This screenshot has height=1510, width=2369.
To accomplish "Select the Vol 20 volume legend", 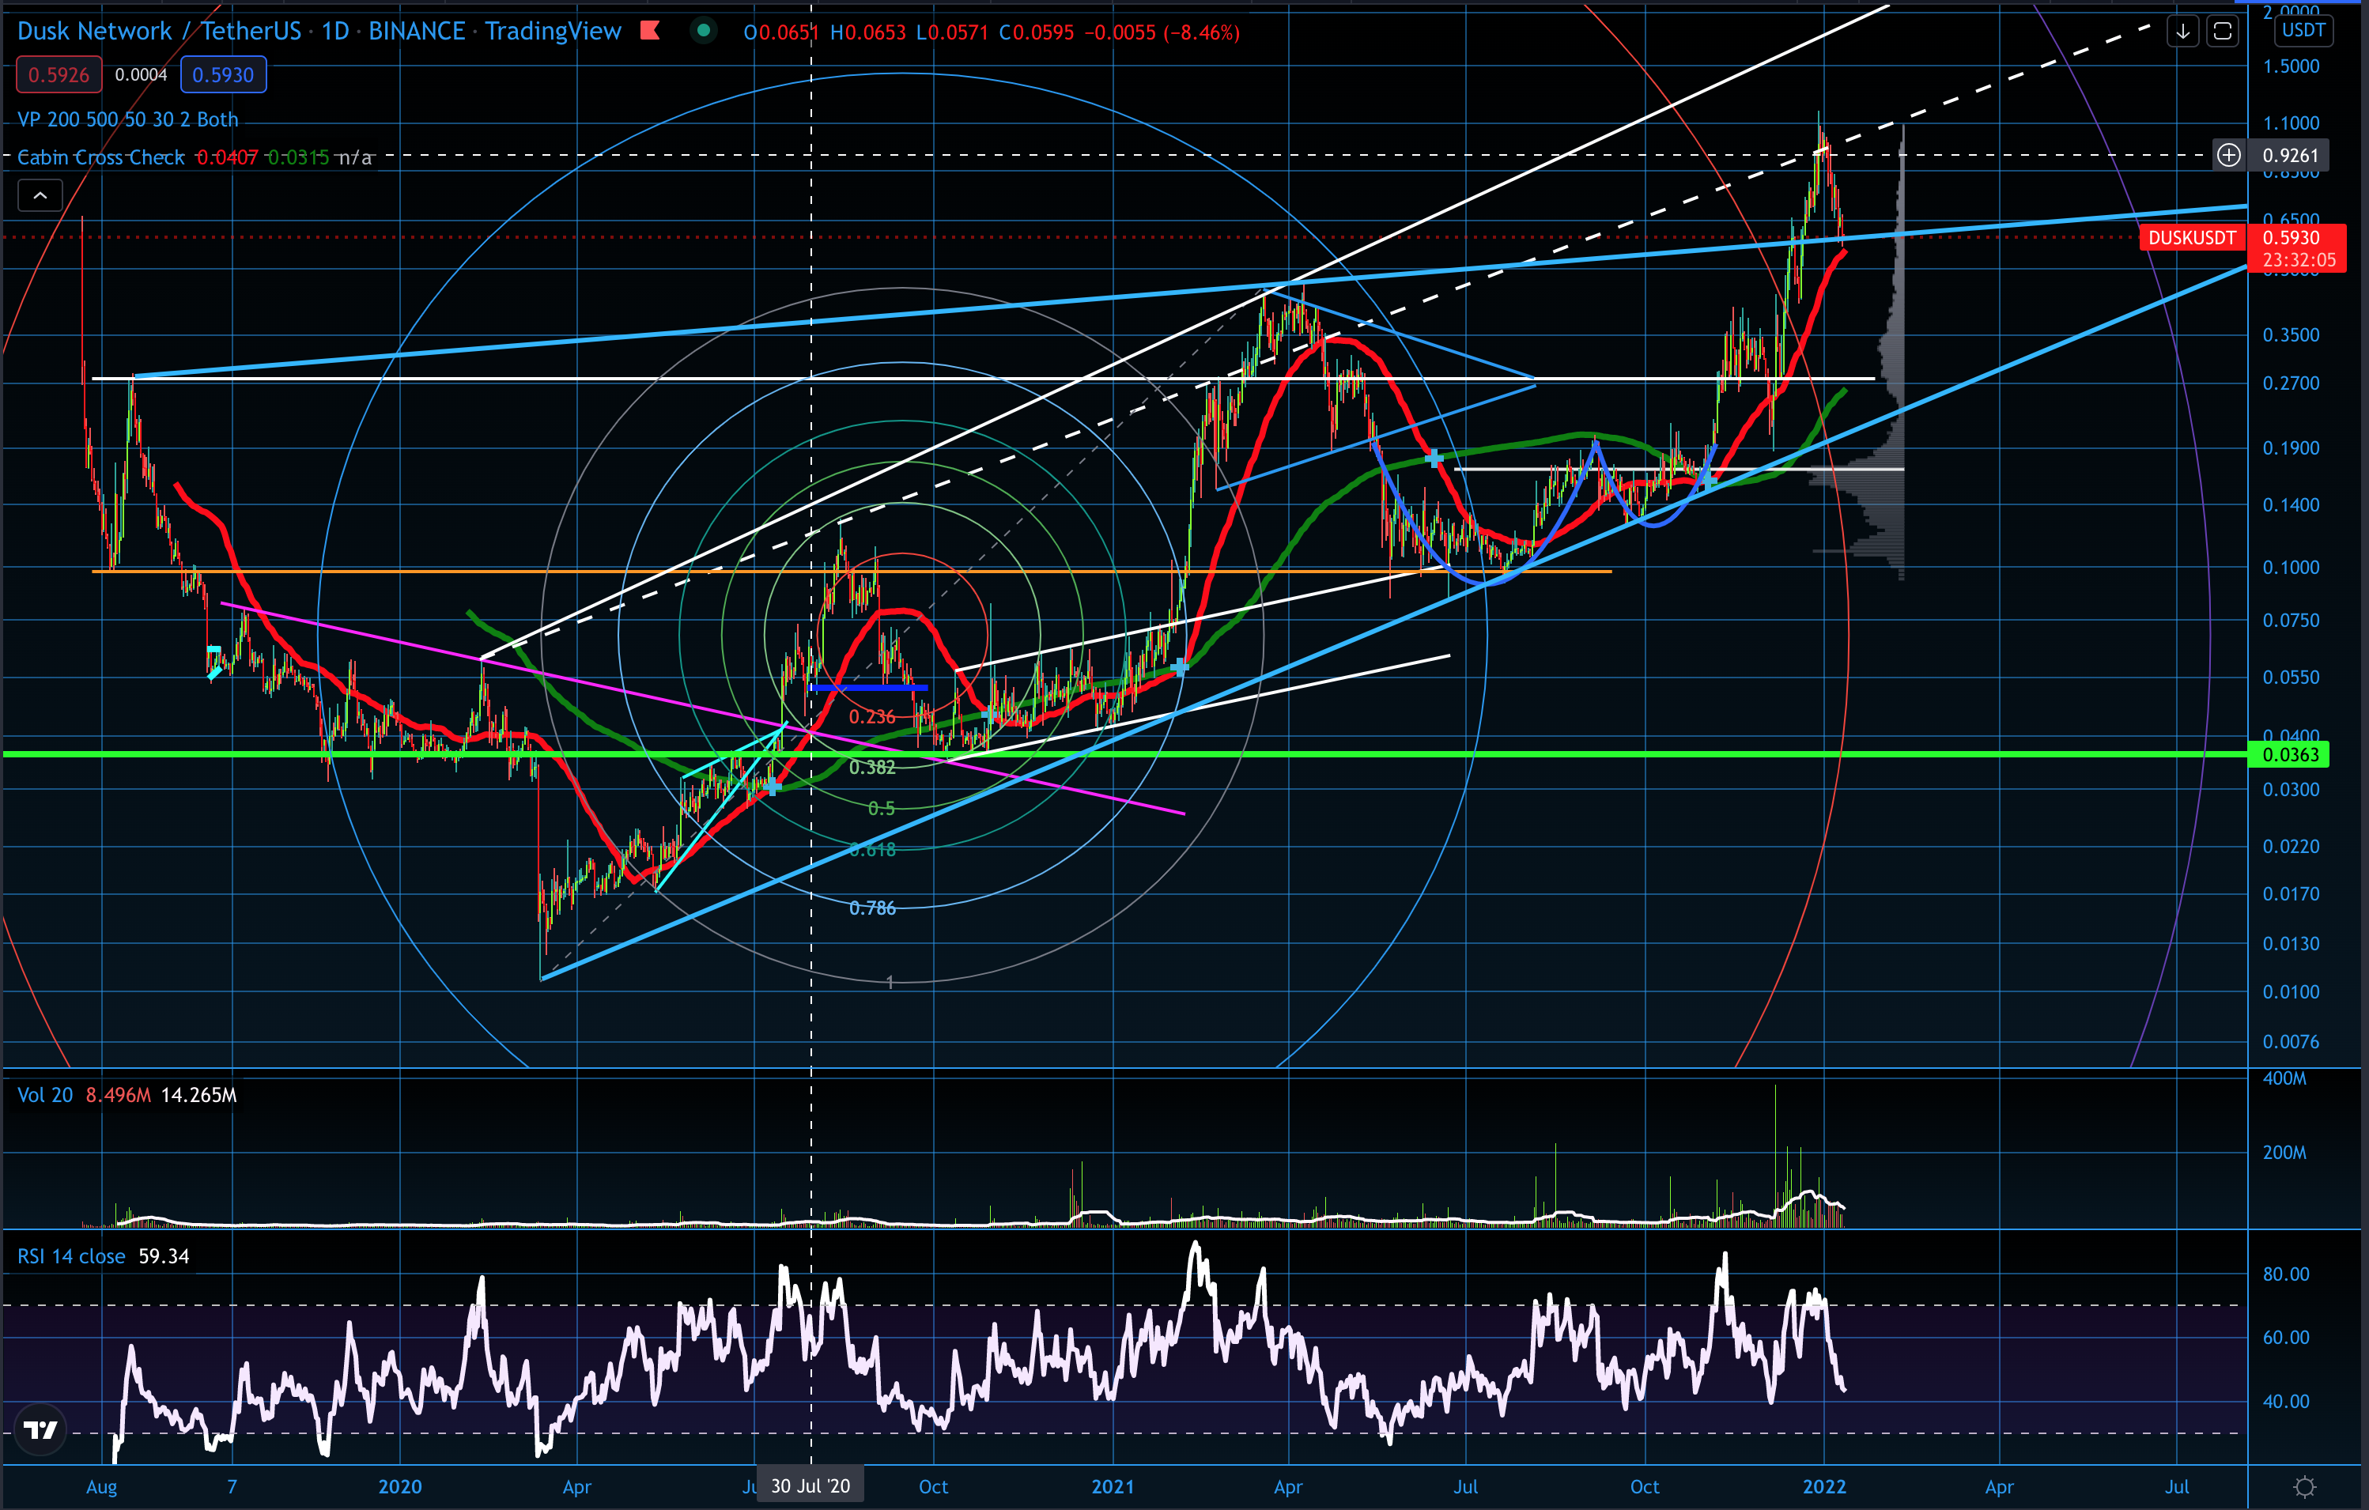I will point(45,1095).
